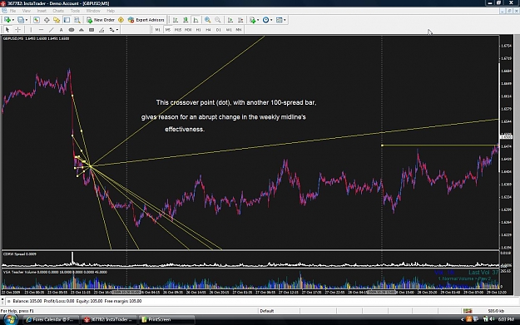Expand the Indicators dropdown arrow
The width and height of the screenshot is (520, 325).
click(258, 20)
